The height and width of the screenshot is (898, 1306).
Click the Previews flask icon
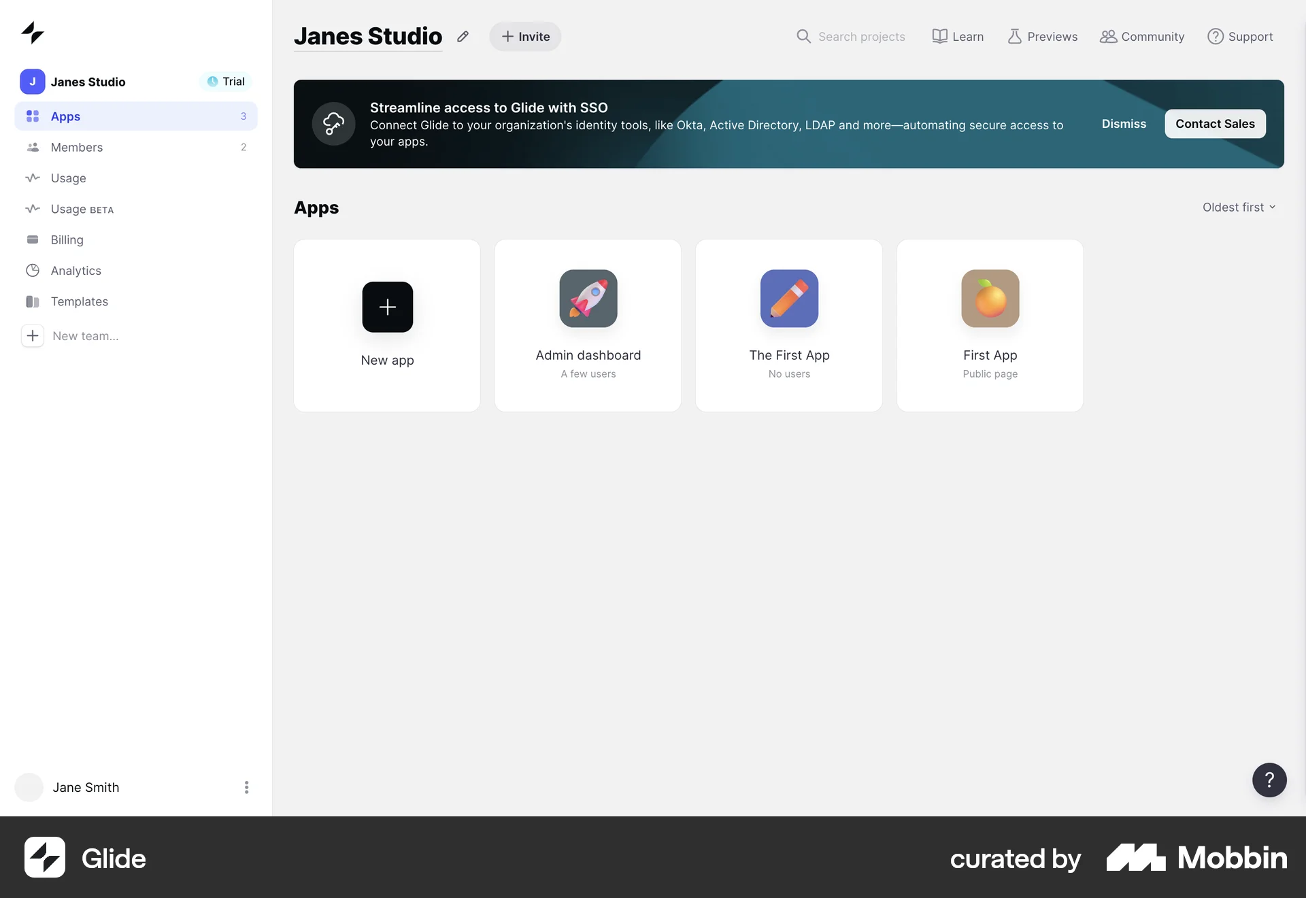[x=1014, y=36]
